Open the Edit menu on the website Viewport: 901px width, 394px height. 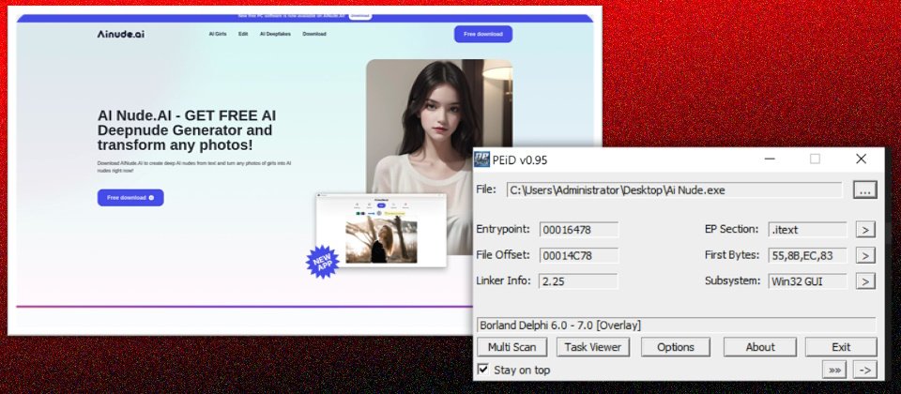(x=243, y=34)
